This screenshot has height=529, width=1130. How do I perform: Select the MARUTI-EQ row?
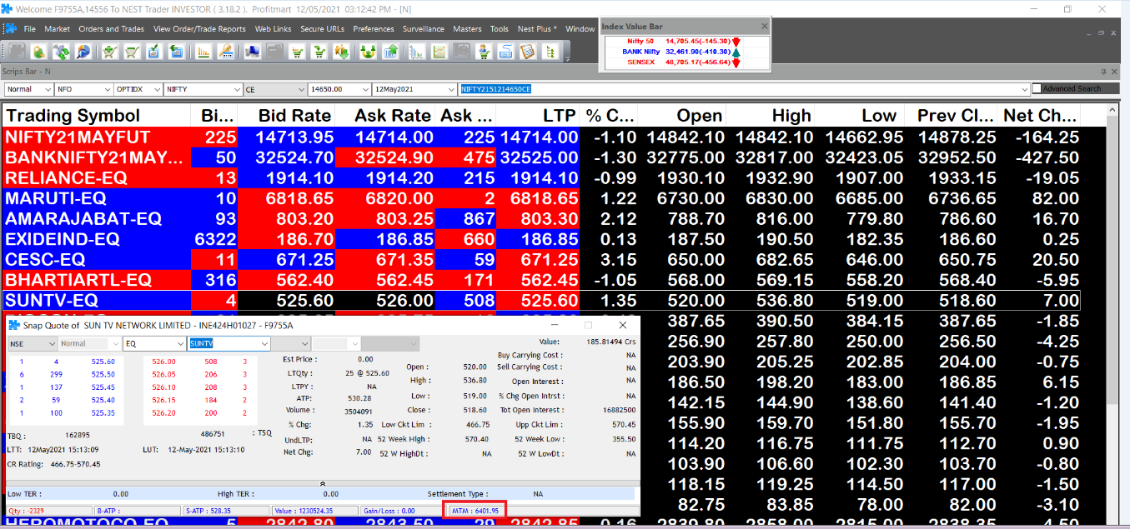[541, 198]
